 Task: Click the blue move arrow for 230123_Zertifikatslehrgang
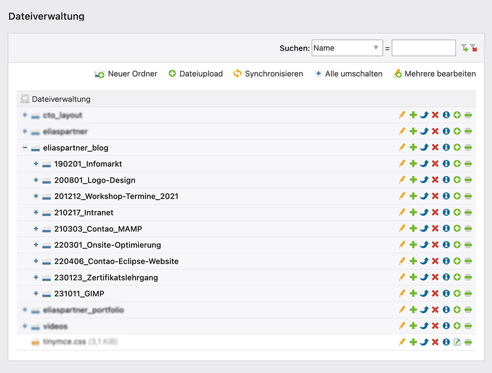pos(424,277)
